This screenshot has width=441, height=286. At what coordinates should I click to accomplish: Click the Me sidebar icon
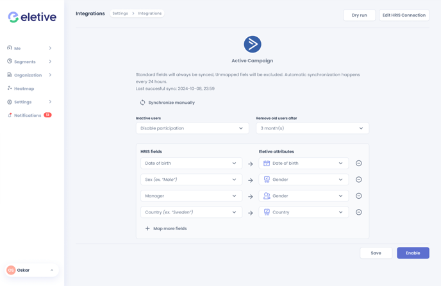[x=10, y=48]
